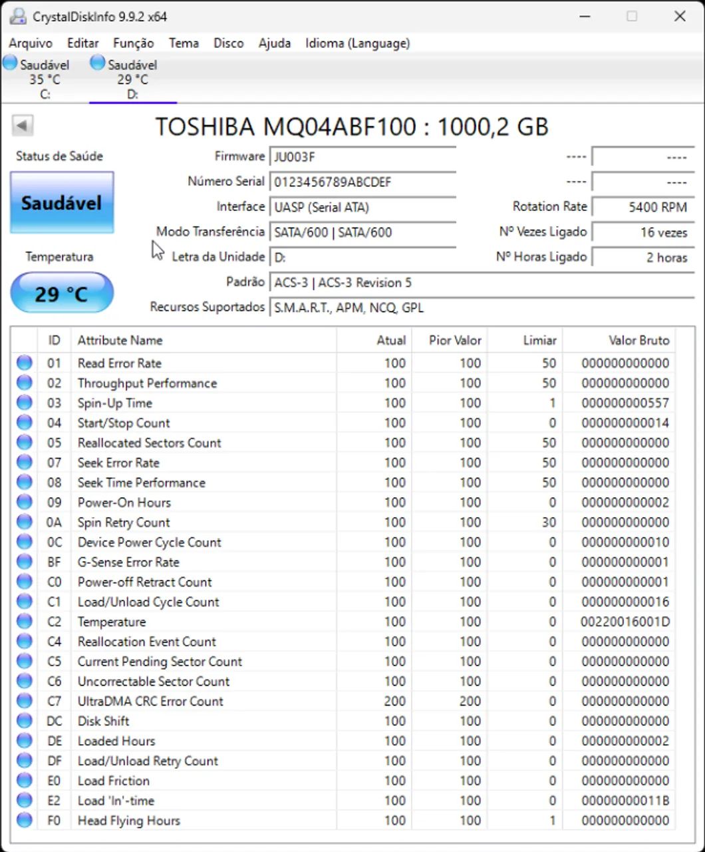Click status orb of Power-On Hours row

click(x=25, y=502)
